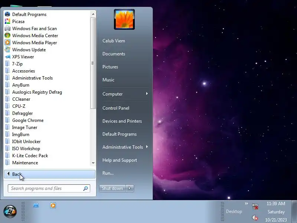Expand Auslogics Registry Defrag folder

coord(37,92)
